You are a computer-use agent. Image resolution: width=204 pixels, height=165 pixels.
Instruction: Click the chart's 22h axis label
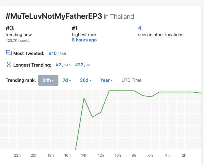coord(17,155)
